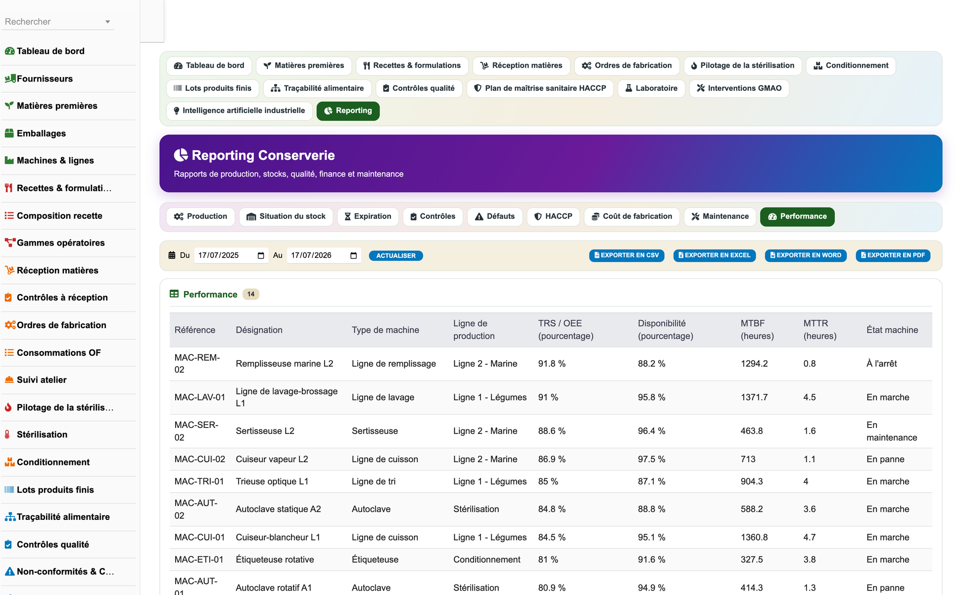Open Intelligence artificielle industrielle module
Image resolution: width=963 pixels, height=595 pixels.
(240, 111)
